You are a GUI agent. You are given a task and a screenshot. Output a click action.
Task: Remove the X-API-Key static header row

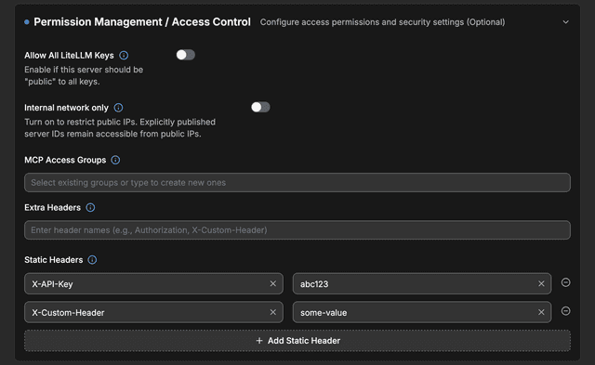click(566, 282)
